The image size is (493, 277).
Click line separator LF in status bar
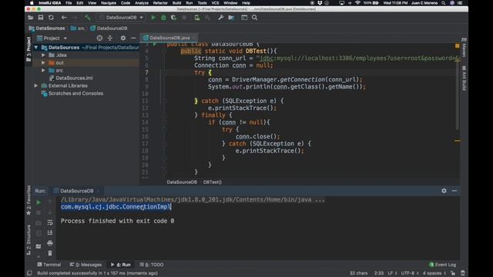tap(392, 273)
